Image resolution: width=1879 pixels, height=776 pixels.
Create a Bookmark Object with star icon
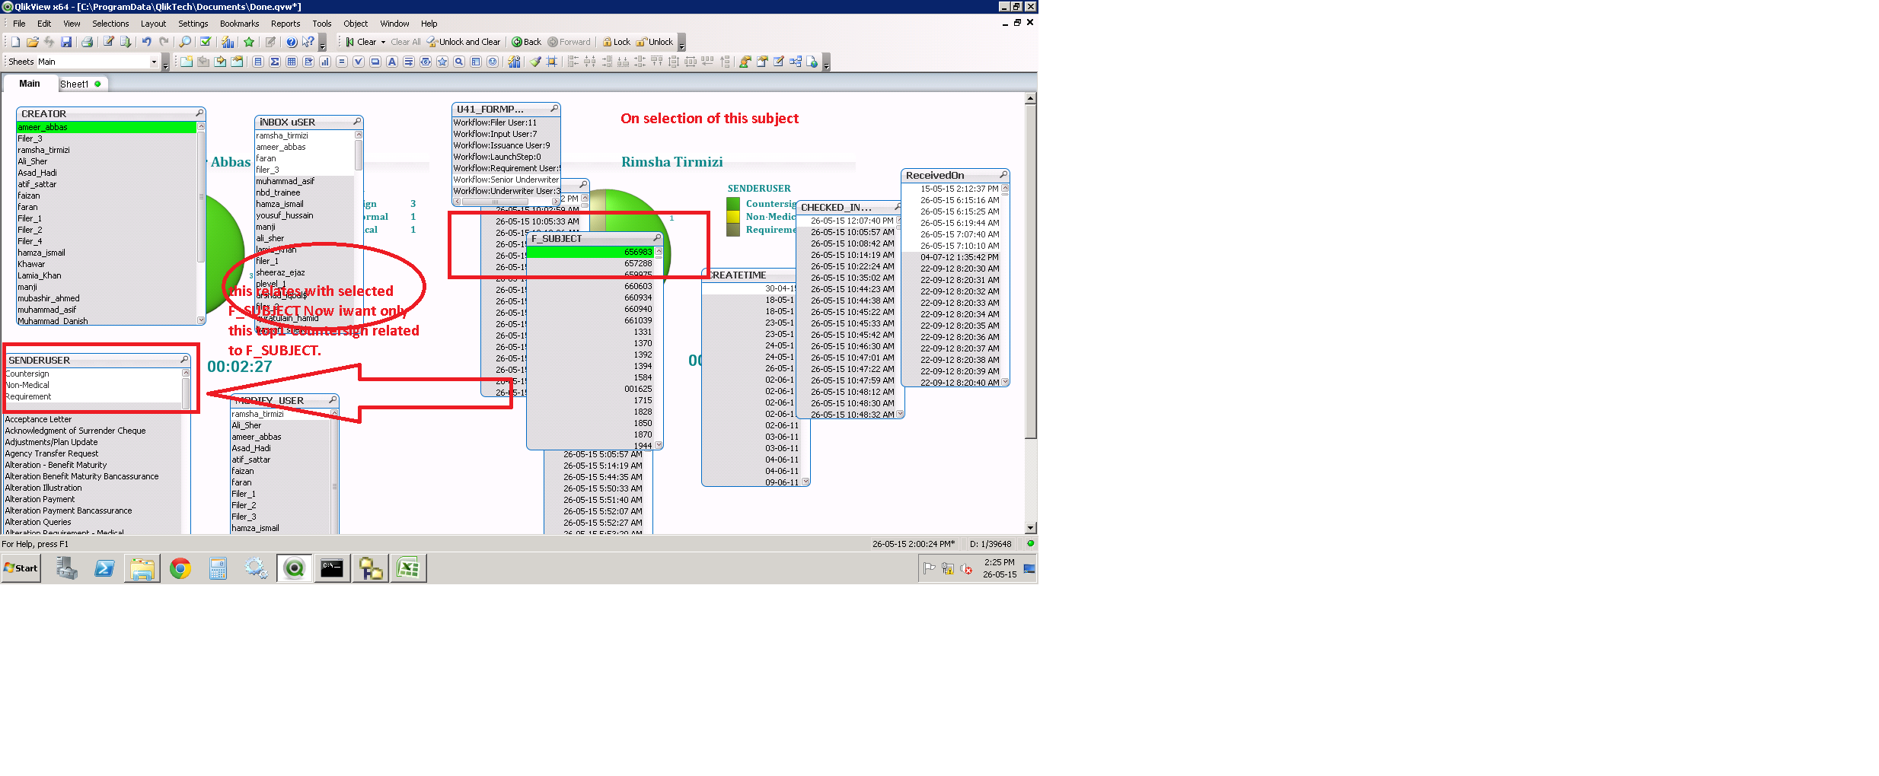point(442,62)
